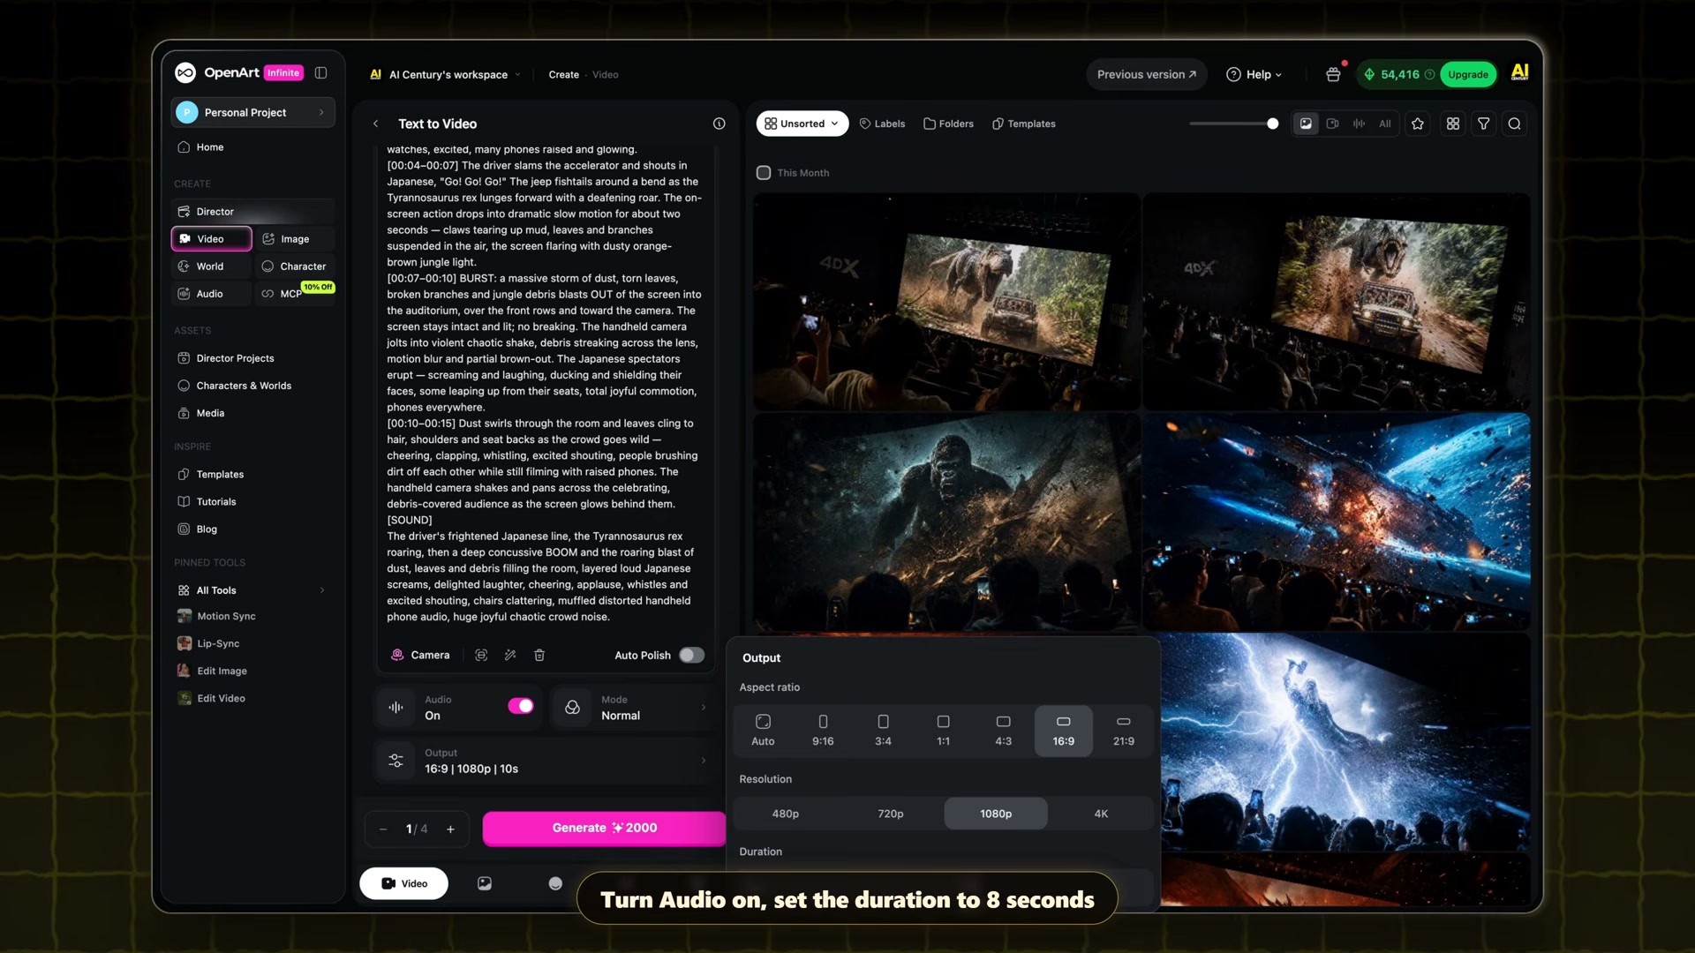Open the grid layout icon in the gallery toolbar
The width and height of the screenshot is (1695, 953).
coord(1453,124)
